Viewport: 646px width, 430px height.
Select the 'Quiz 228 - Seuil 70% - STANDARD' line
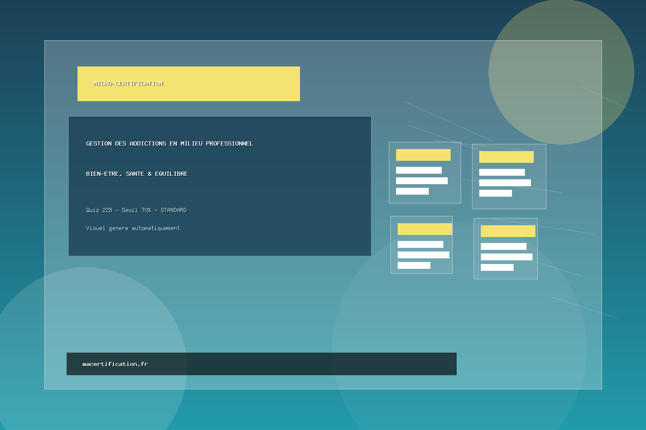136,210
